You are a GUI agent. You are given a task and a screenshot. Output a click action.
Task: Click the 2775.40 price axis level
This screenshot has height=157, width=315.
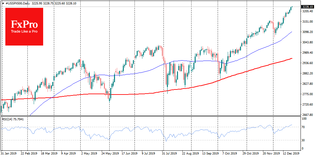306,94
